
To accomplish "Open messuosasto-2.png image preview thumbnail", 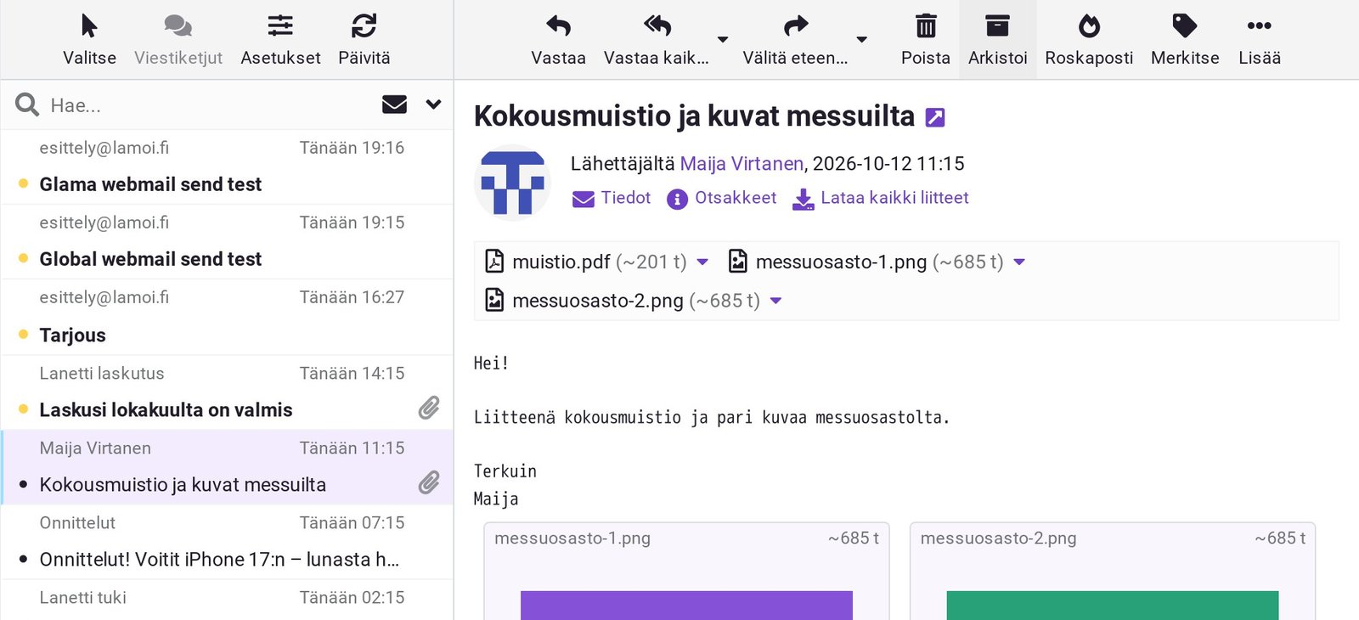I will (1113, 571).
